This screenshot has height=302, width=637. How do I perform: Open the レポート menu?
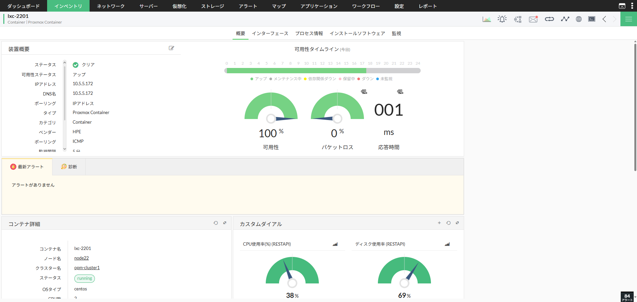428,6
